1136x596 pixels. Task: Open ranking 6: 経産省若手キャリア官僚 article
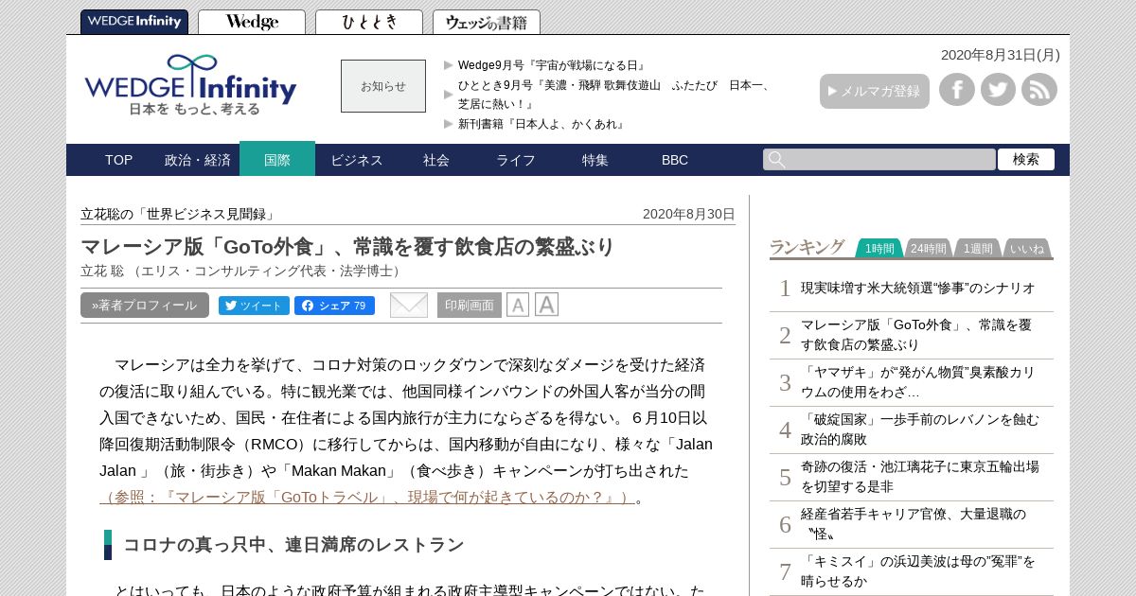914,524
